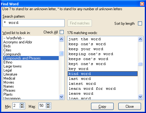Click scroll-up arrow of matching words
This screenshot has width=146, height=113.
click(140, 39)
